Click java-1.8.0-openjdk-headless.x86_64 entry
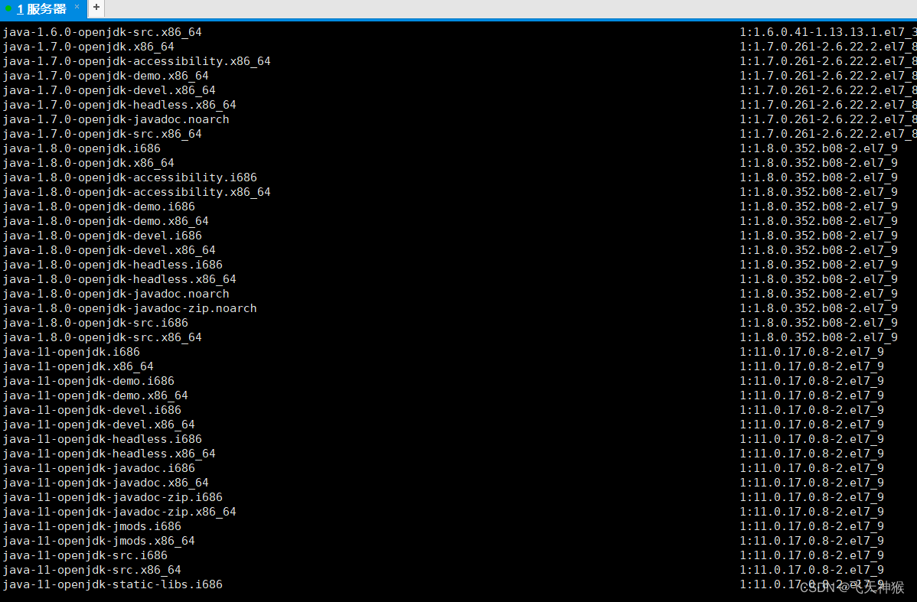This screenshot has height=602, width=917. coord(119,279)
